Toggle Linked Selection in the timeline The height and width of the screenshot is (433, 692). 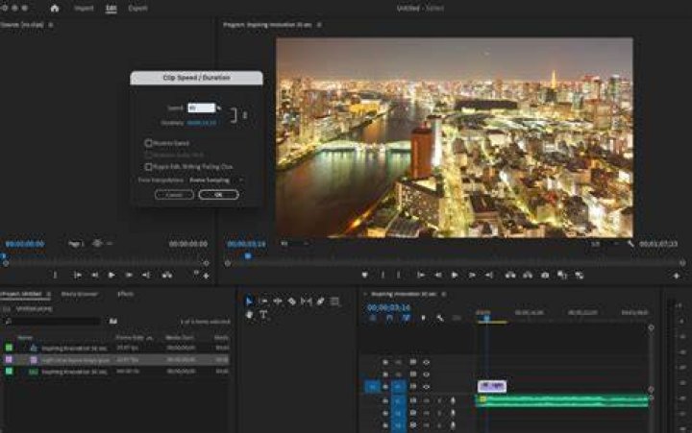(x=406, y=318)
